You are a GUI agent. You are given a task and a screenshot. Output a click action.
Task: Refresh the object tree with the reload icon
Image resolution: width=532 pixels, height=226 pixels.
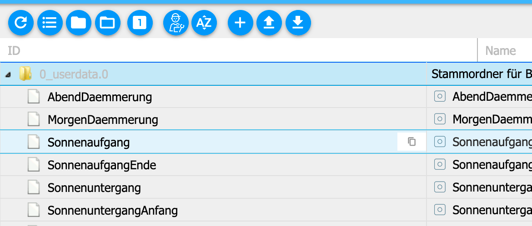[x=21, y=23]
